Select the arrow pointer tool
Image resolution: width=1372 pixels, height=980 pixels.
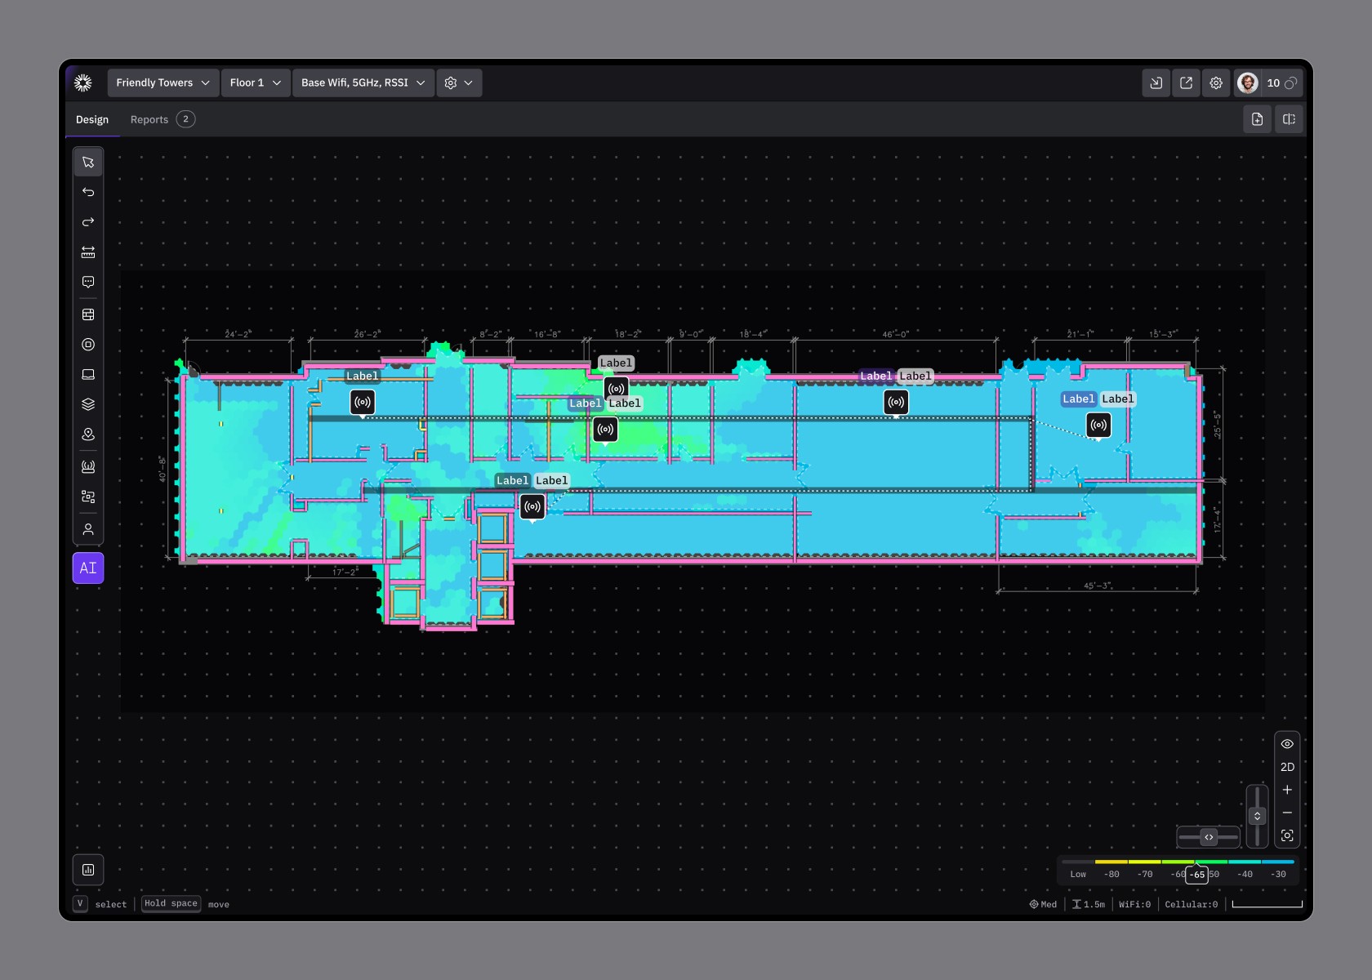(88, 163)
